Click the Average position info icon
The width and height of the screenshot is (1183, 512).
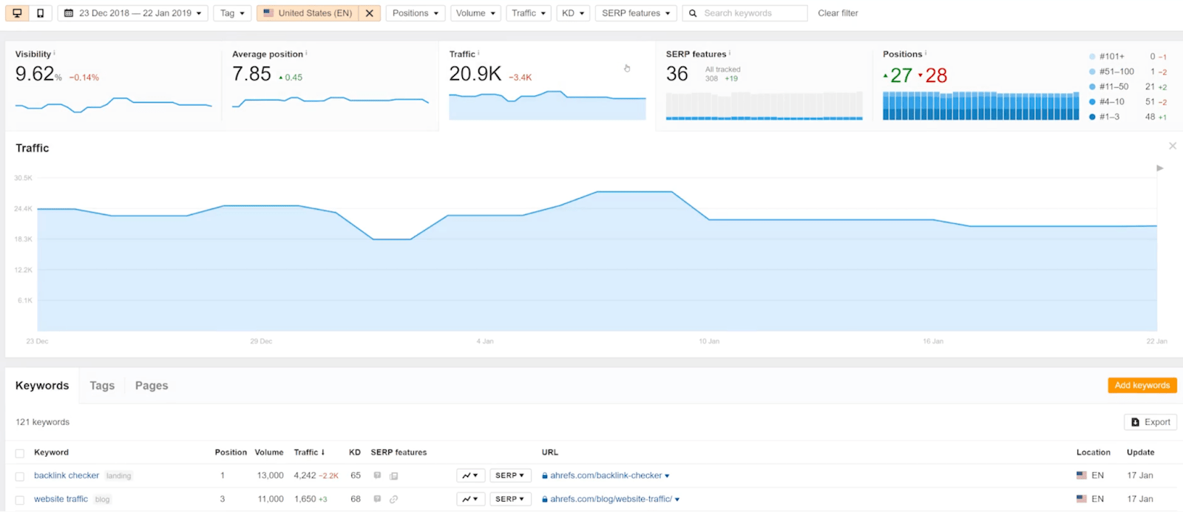point(306,53)
